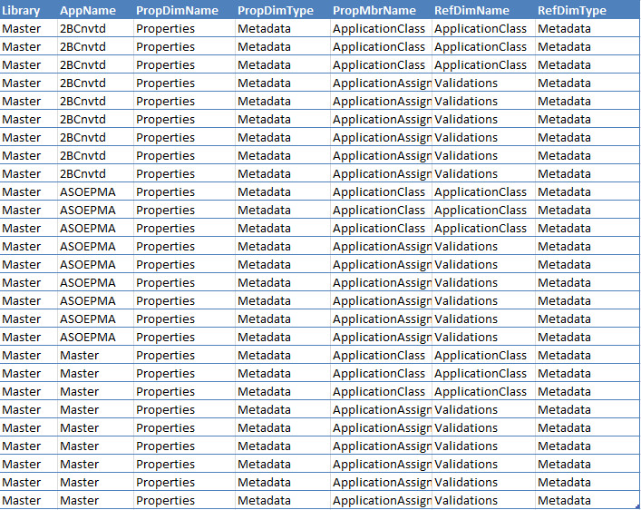Select the RefDimType column header

pos(588,10)
